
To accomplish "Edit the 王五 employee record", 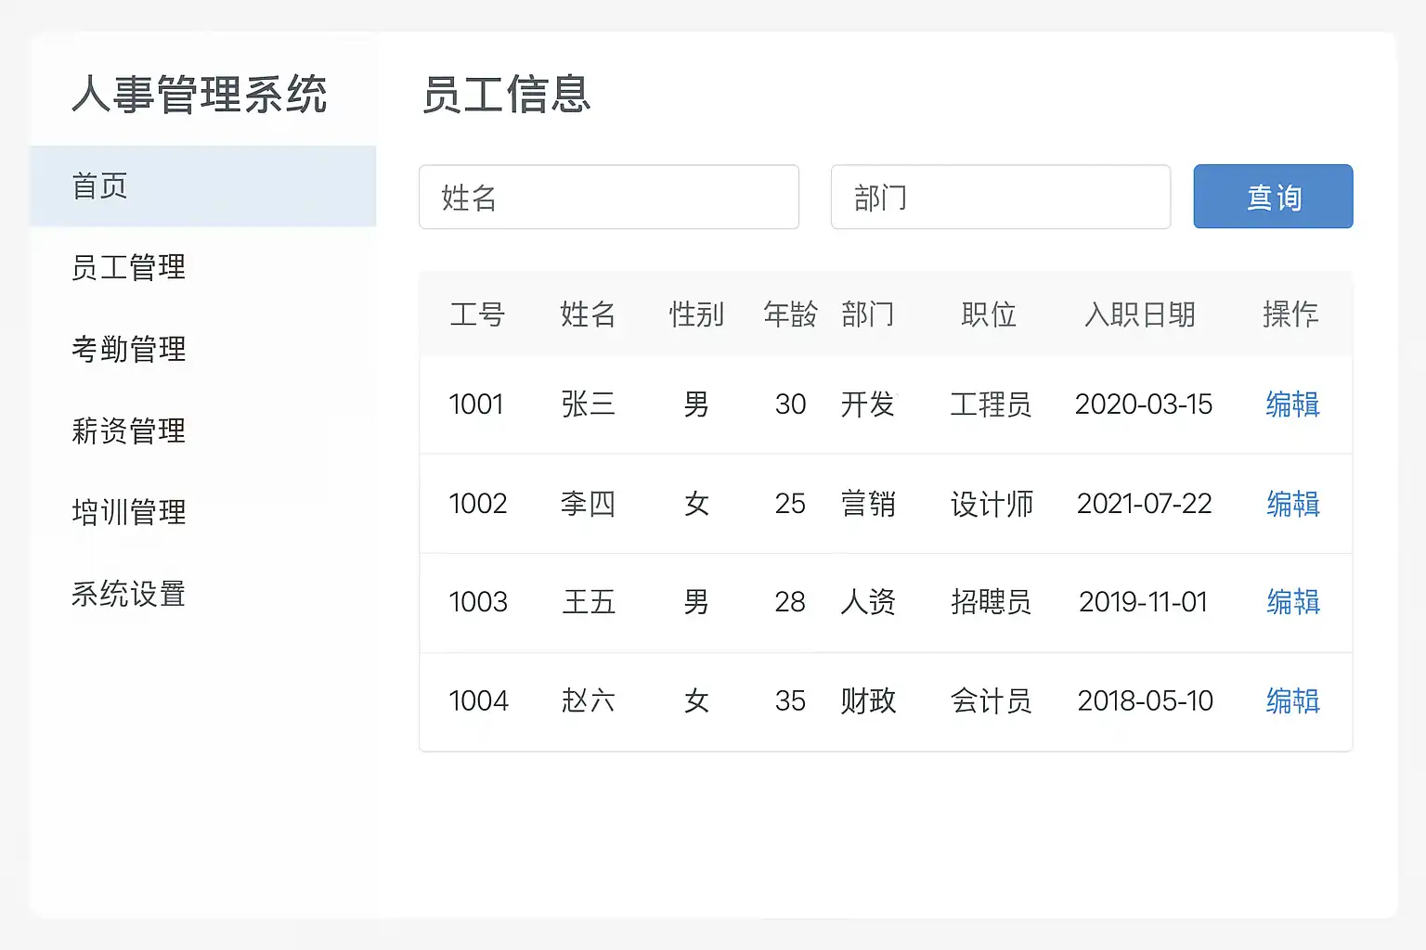I will 1292,602.
